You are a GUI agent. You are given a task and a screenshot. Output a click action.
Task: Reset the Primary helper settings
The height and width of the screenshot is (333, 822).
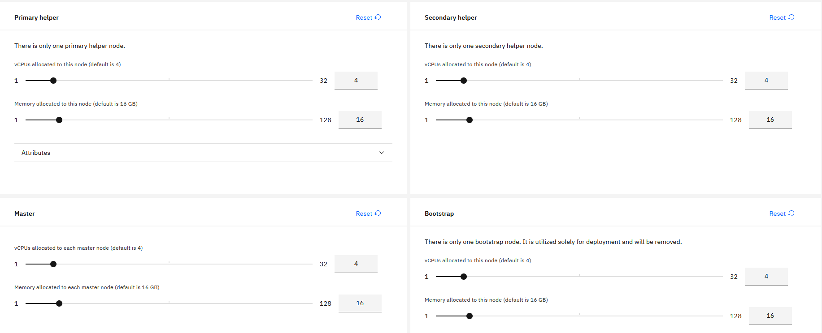(x=368, y=17)
